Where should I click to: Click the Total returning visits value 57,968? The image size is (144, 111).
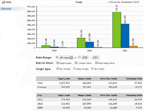tap(138, 83)
